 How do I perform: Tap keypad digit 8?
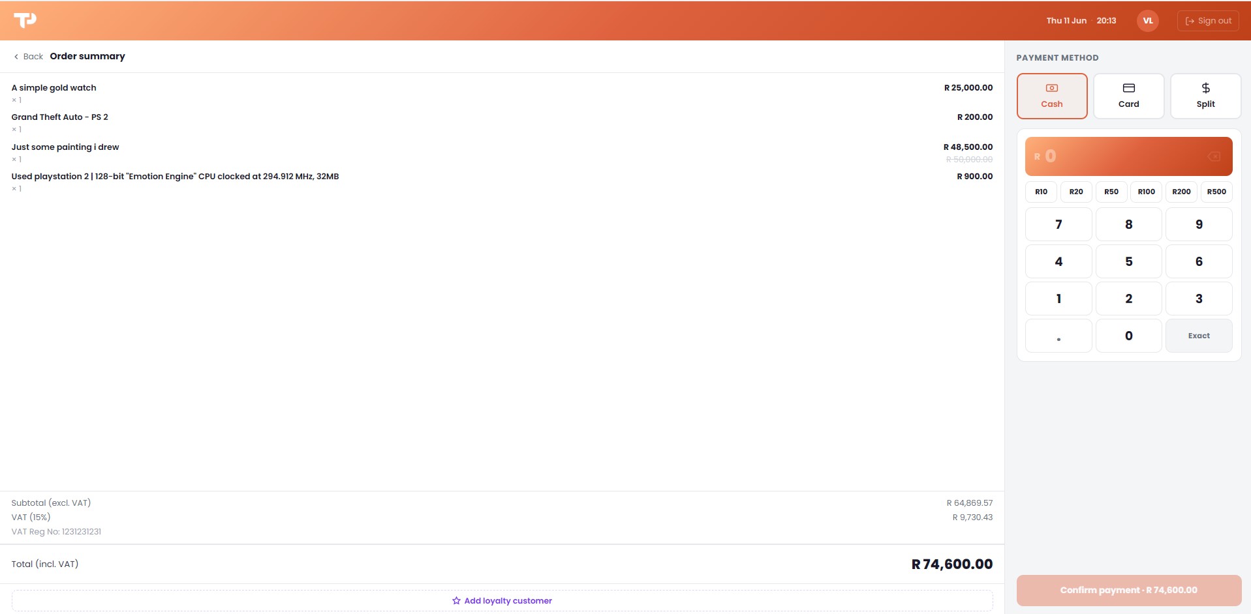pos(1128,224)
